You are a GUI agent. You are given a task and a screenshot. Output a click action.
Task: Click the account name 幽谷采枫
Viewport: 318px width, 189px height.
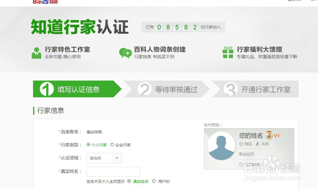click(x=94, y=132)
